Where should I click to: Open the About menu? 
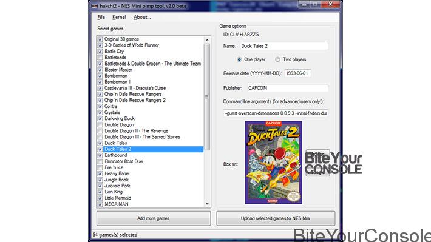pos(142,17)
